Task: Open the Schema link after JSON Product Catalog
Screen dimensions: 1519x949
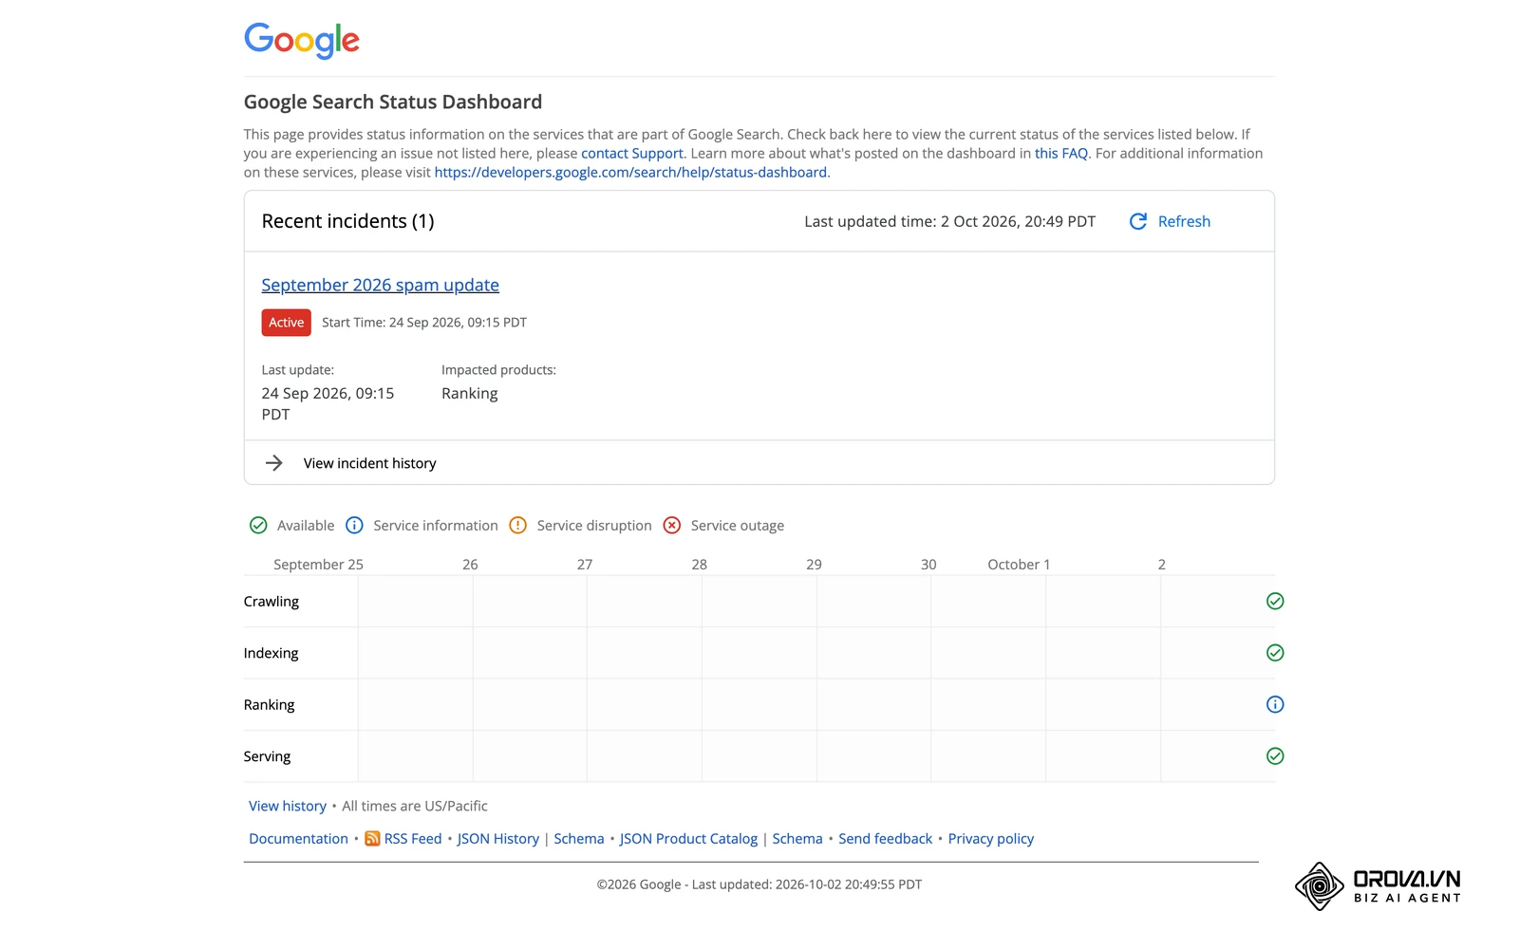Action: pos(797,839)
